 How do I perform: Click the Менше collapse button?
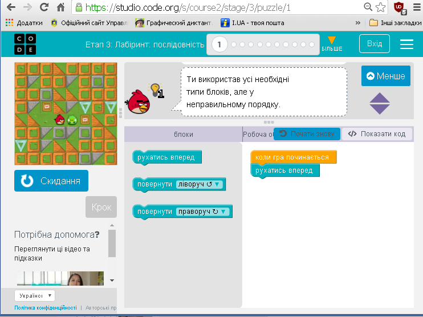(386, 76)
